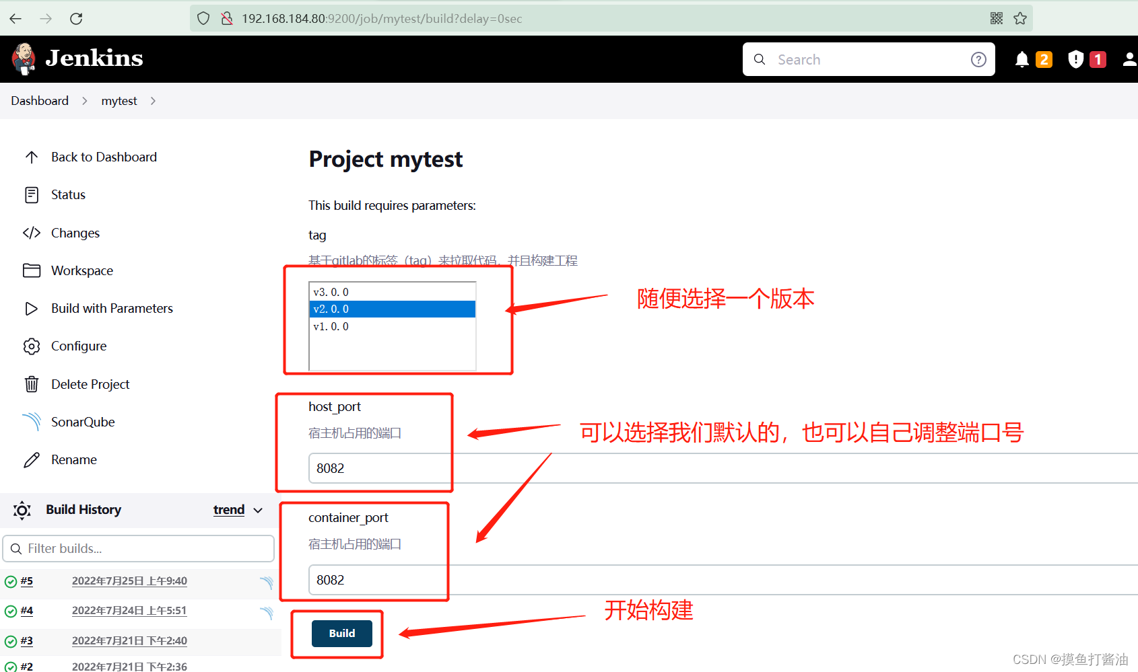Click the Jenkins Search field
Viewport: 1138px width, 672px height.
(x=869, y=60)
